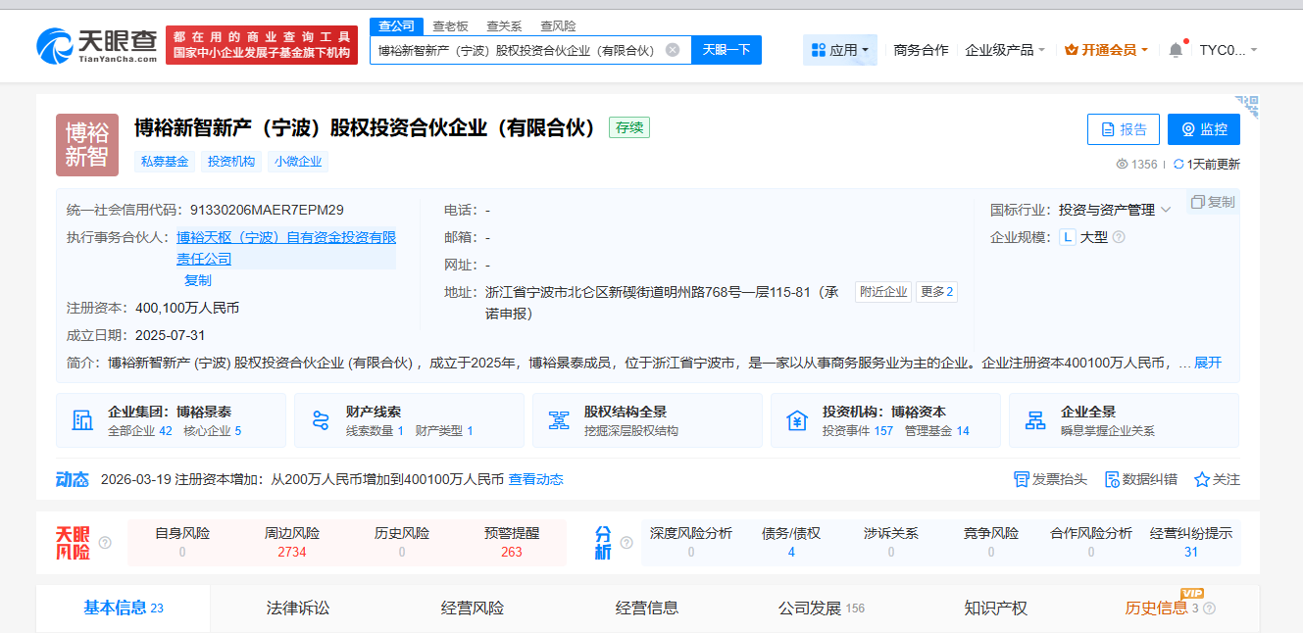Select the 财产线索 property clues icon
Image resolution: width=1303 pixels, height=633 pixels.
(319, 419)
